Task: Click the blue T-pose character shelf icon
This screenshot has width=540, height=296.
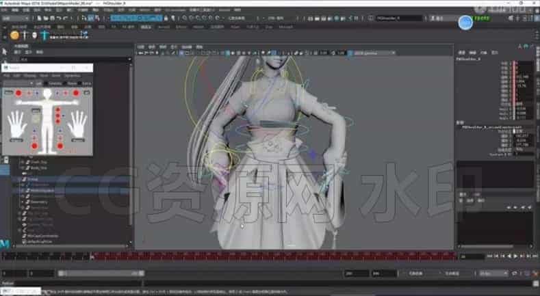Action: pos(44,35)
